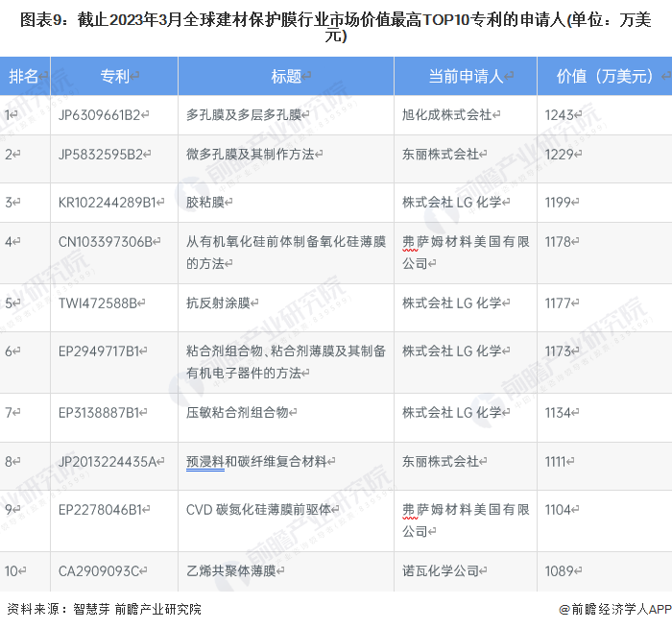
Task: Click 株式会社 LG 化学 in row 3
Action: [452, 202]
